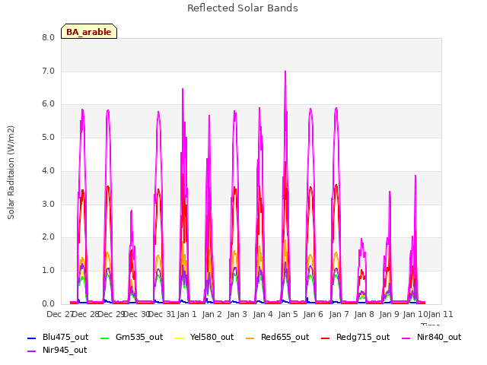Click the Reflected Solar Bands chart title
This screenshot has width=487, height=365.
tap(243, 8)
